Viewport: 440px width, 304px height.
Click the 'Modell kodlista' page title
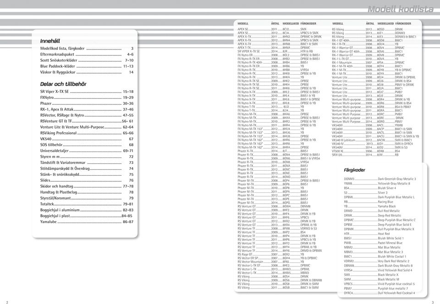tap(401, 9)
